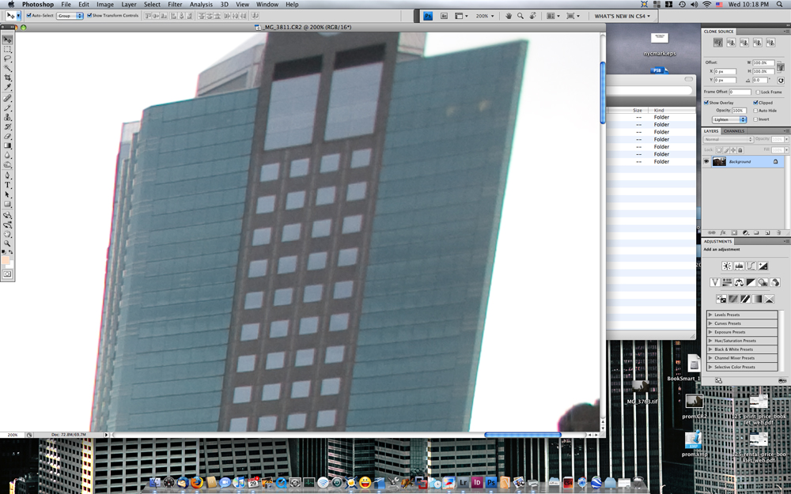
Task: Add a Channel Mixer adjustment
Action: [775, 282]
